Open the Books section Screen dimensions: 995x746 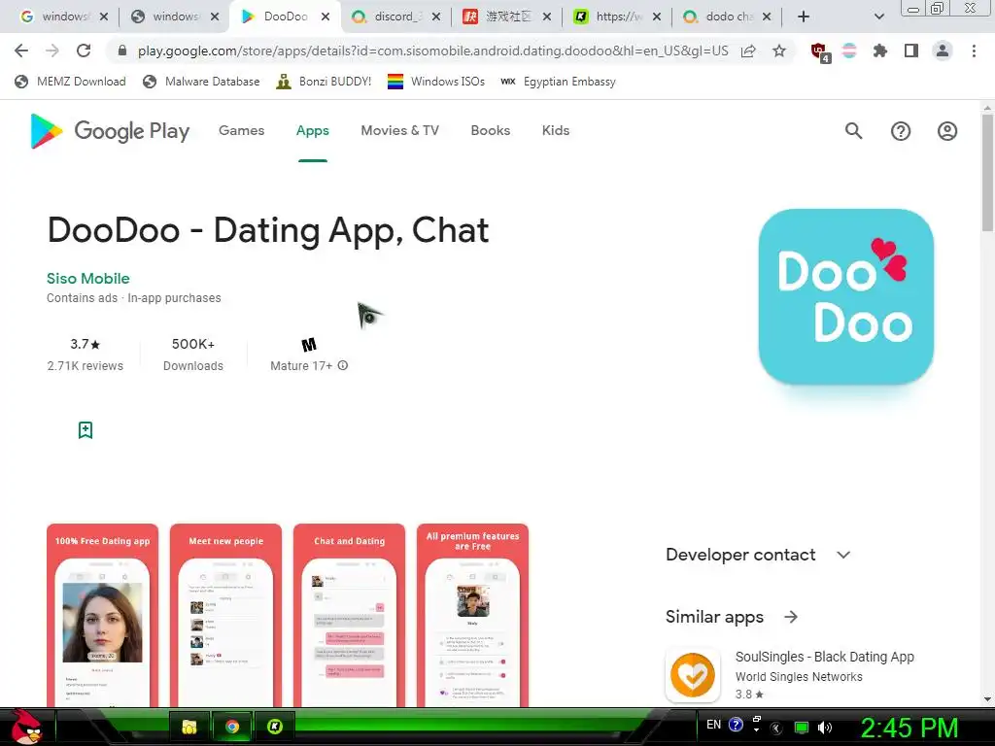point(491,131)
